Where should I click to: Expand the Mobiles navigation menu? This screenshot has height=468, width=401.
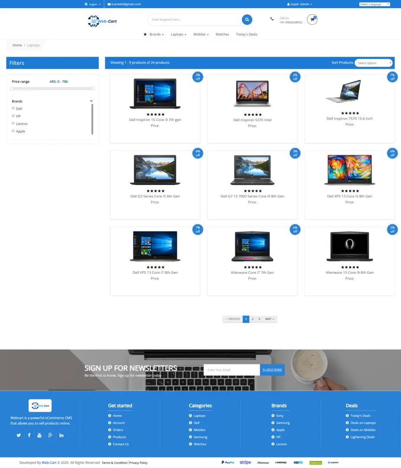coord(201,34)
